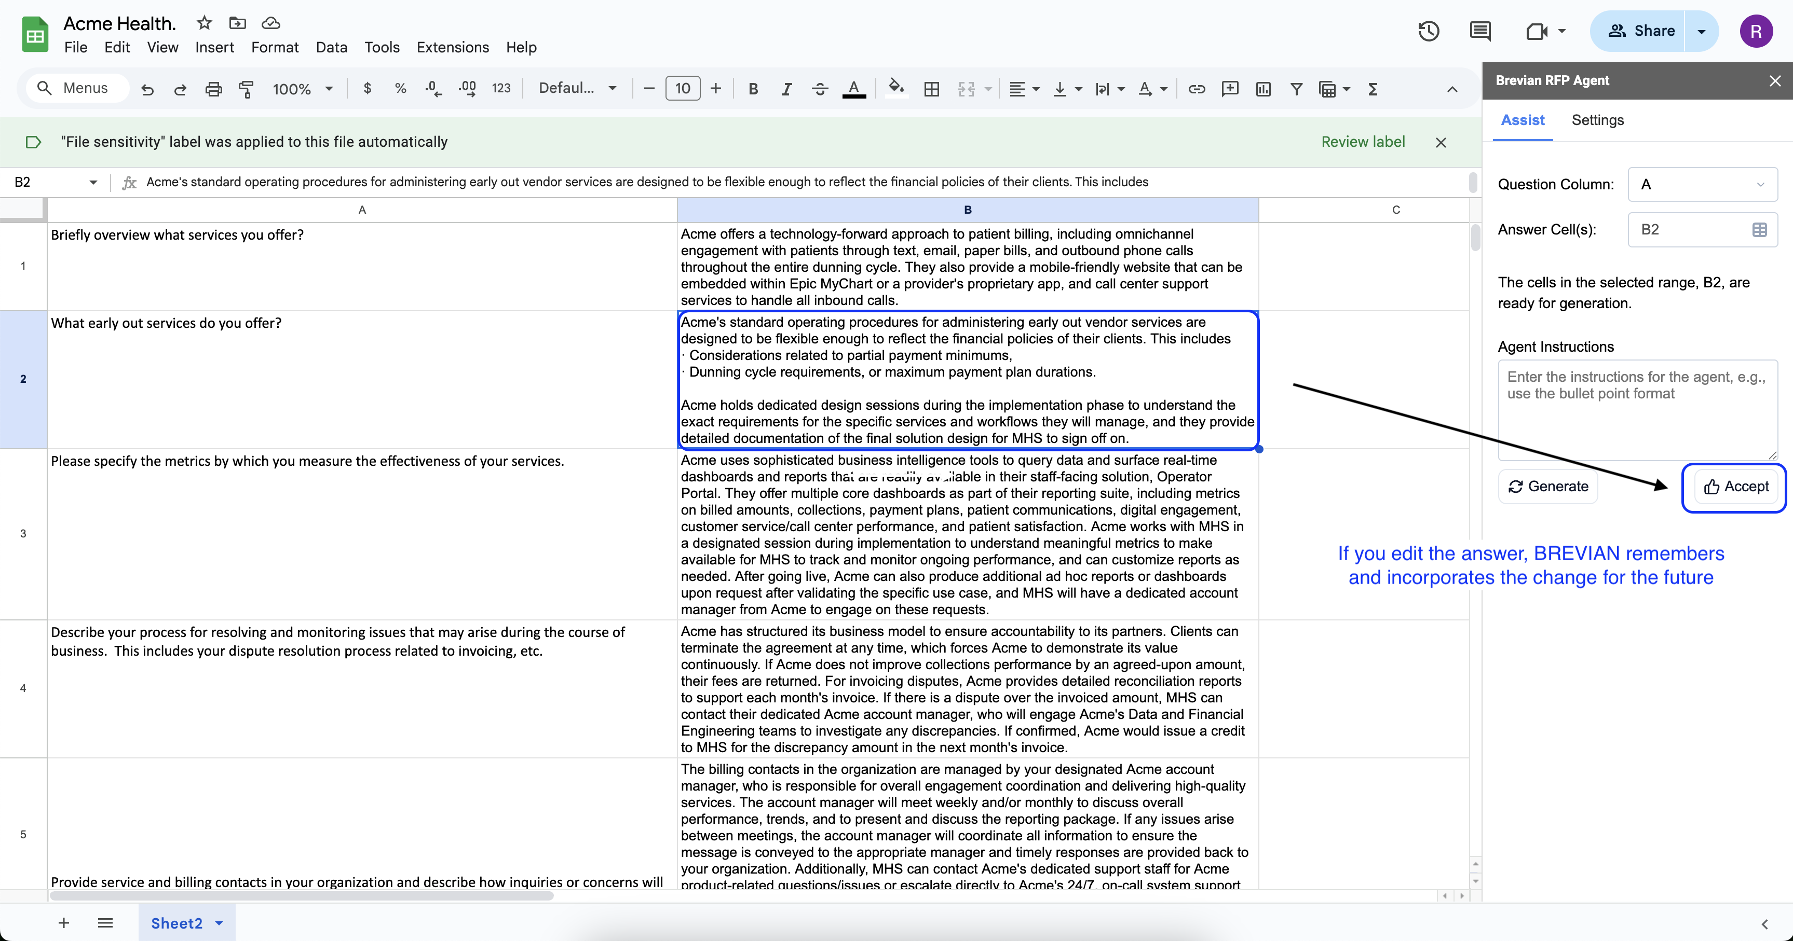Click the Accept button
The height and width of the screenshot is (941, 1793).
(1736, 486)
